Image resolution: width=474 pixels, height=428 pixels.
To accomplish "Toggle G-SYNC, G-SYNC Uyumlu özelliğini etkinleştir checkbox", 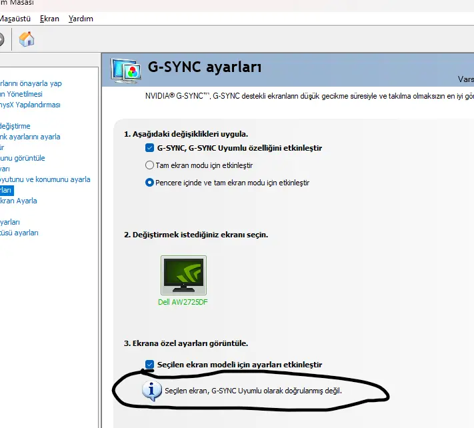I will pyautogui.click(x=149, y=148).
